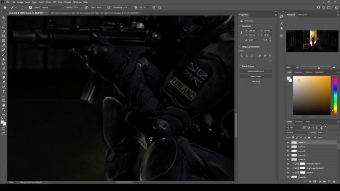
Task: Select the Hand tool
Action: pos(4,105)
